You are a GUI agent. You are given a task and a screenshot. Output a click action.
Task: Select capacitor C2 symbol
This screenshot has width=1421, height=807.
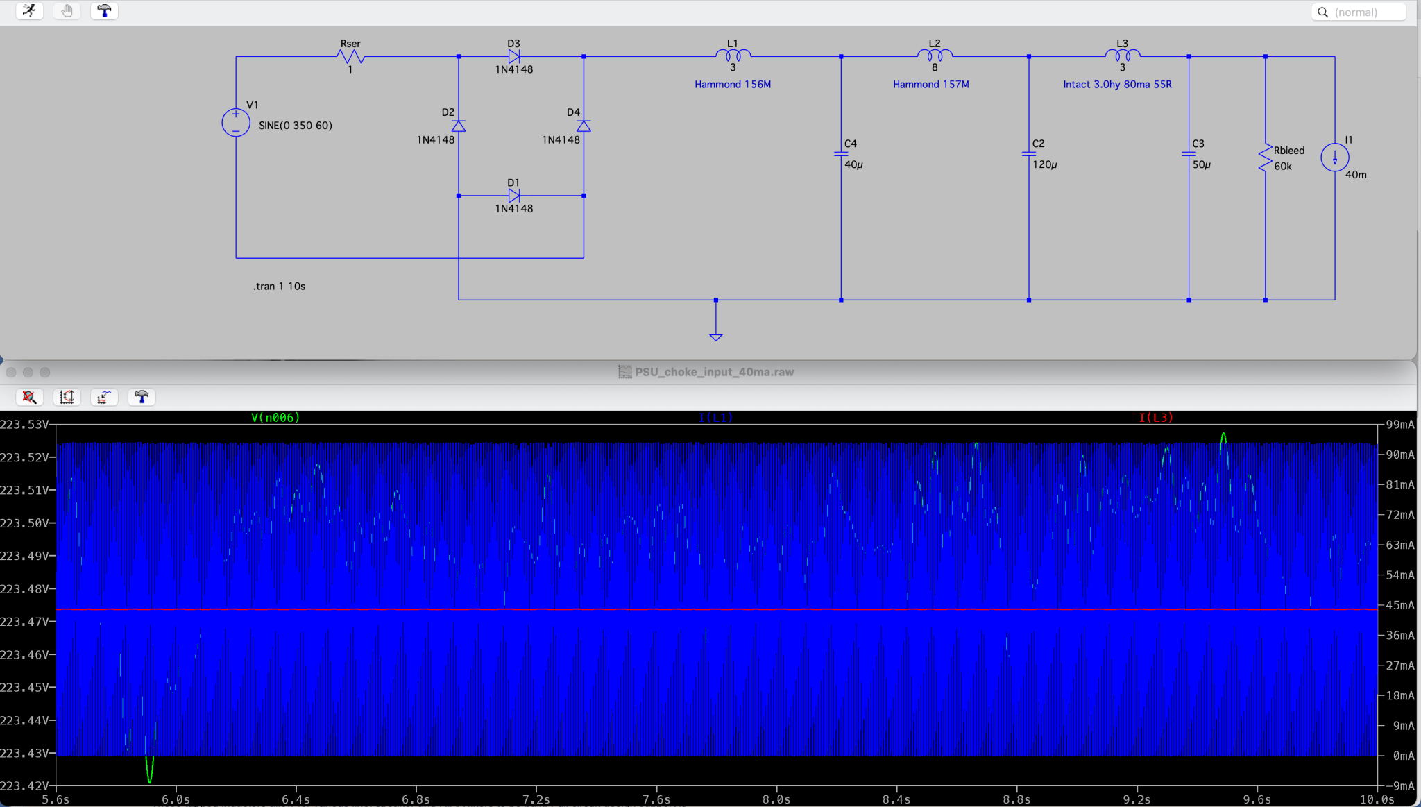click(1029, 154)
